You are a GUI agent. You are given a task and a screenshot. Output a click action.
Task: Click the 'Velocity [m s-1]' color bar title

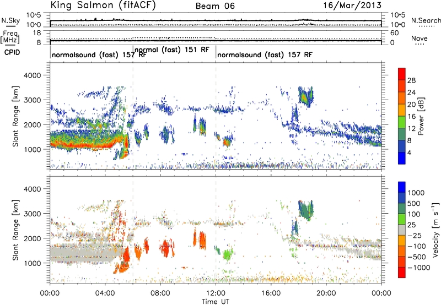tap(435, 230)
